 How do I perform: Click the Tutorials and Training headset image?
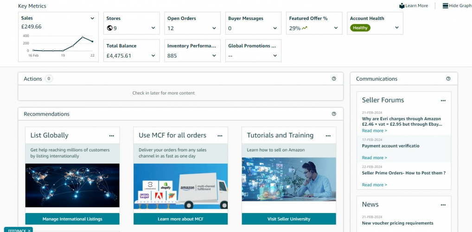[289, 179]
